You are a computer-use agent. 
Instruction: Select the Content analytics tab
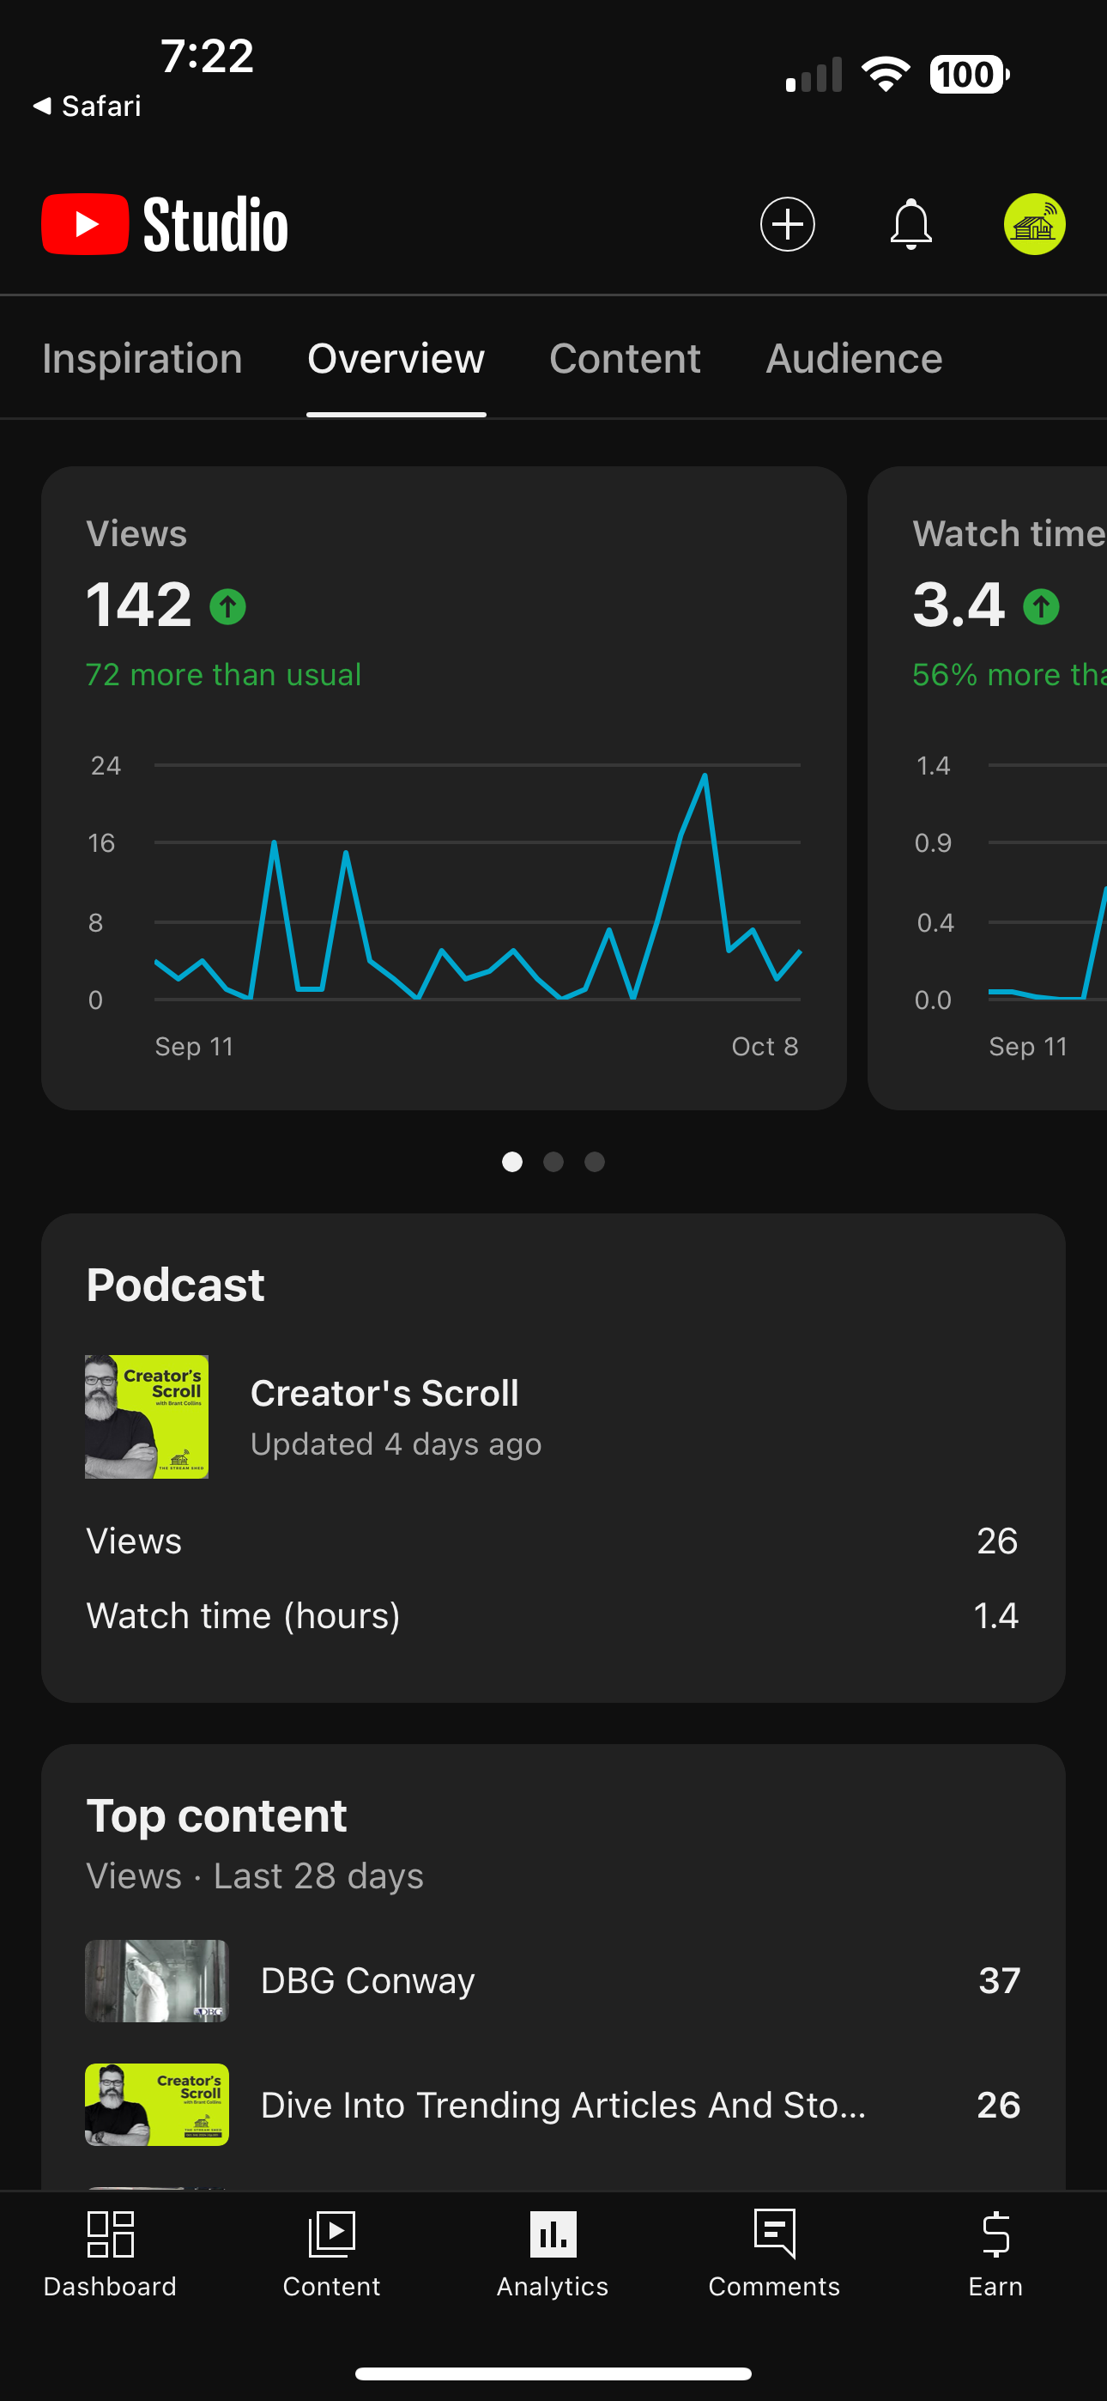(x=625, y=359)
